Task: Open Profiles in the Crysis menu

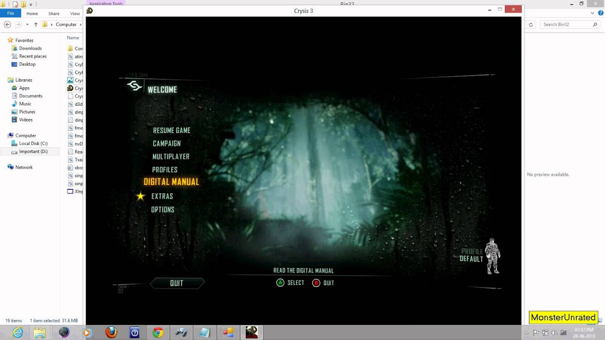Action: pos(164,170)
